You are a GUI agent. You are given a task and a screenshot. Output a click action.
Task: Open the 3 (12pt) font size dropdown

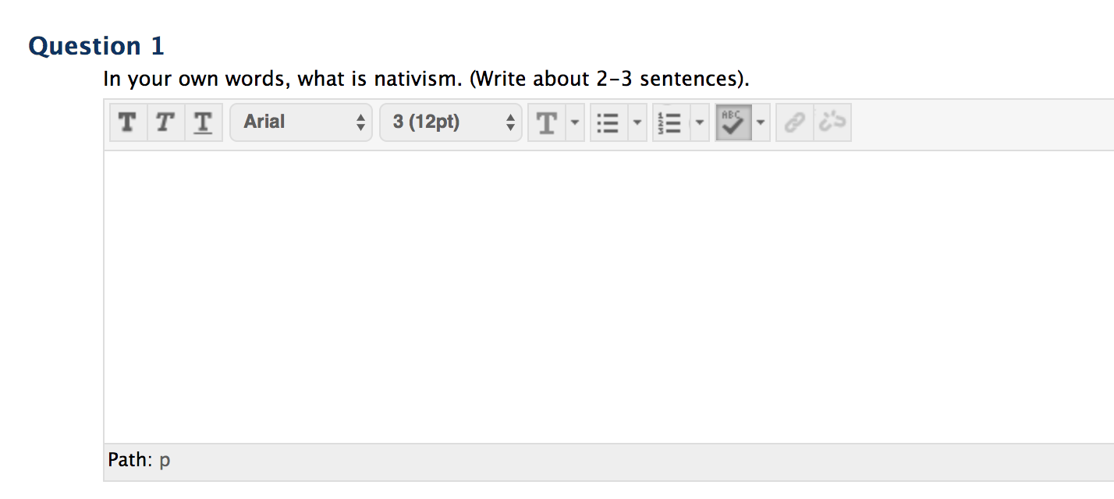coord(451,122)
